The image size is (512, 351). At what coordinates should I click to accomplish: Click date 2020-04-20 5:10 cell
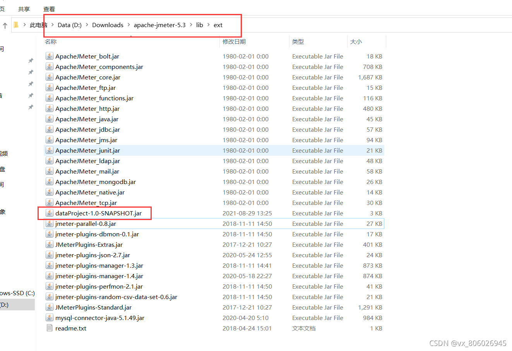245,318
